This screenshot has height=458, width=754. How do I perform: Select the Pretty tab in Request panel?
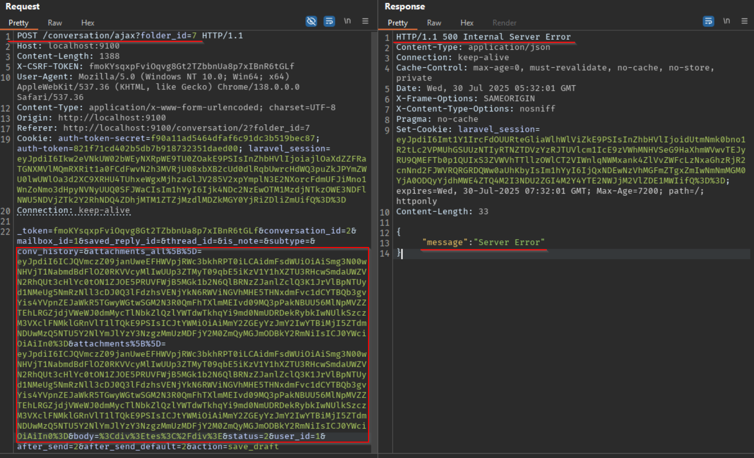19,23
